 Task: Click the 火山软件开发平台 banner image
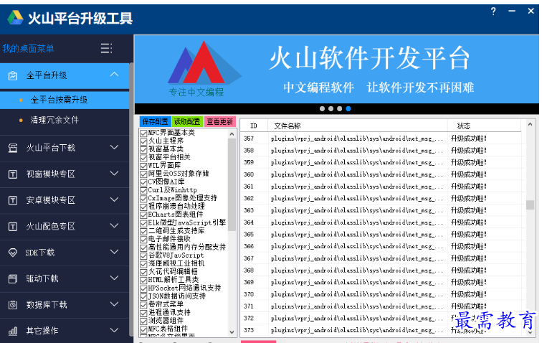[337, 69]
